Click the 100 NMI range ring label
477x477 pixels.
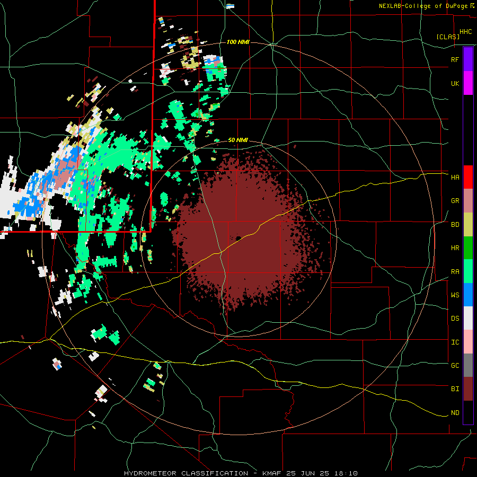[238, 42]
